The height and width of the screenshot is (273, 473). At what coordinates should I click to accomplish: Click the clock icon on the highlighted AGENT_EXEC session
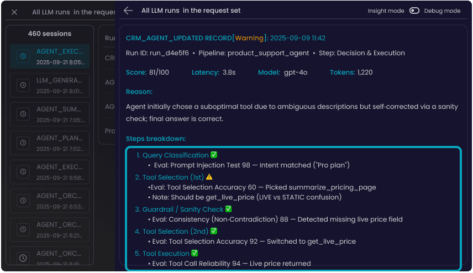pos(23,56)
